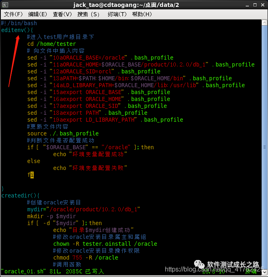Open the 查看(V) menu
268x277 pixels.
pos(62,14)
